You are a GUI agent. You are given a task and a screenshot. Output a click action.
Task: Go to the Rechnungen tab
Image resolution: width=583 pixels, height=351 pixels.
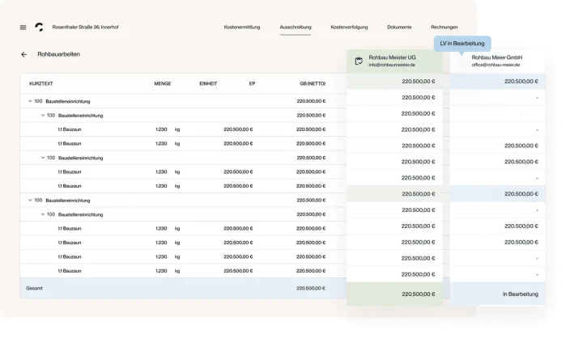coord(445,27)
